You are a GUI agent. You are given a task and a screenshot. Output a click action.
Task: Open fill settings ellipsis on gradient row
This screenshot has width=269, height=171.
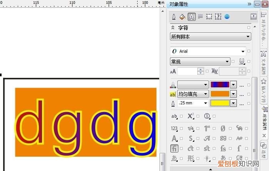point(242,86)
